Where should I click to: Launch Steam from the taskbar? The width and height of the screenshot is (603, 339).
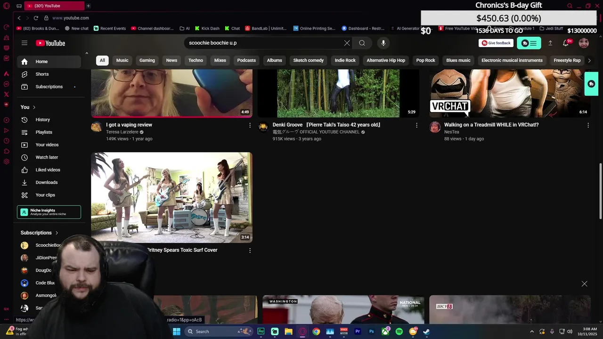(426, 331)
